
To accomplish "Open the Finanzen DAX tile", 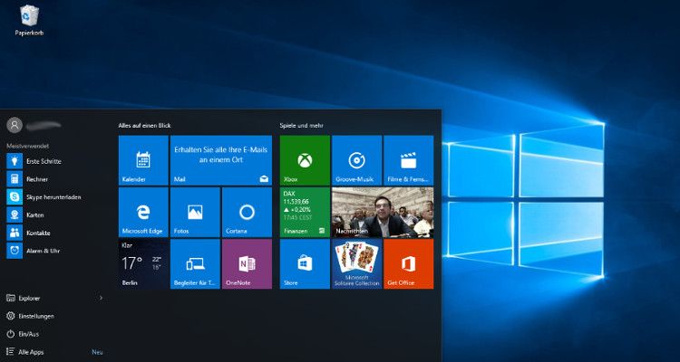I will click(x=305, y=212).
